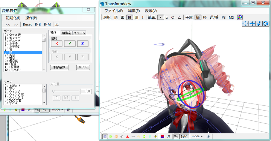Click the リセッ reset button
The width and height of the screenshot is (271, 141).
(x=83, y=67)
